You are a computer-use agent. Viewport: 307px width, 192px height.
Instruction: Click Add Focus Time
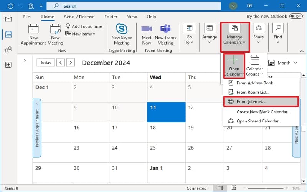84,26
